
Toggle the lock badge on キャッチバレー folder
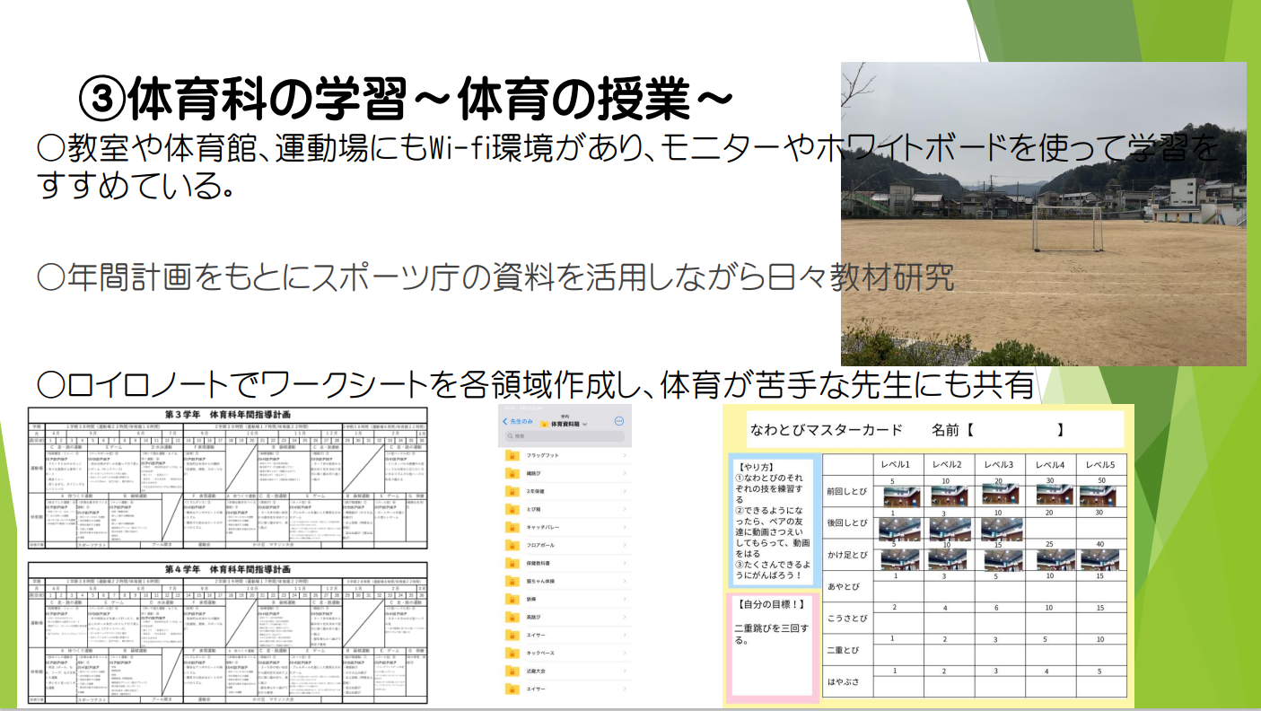(x=513, y=526)
